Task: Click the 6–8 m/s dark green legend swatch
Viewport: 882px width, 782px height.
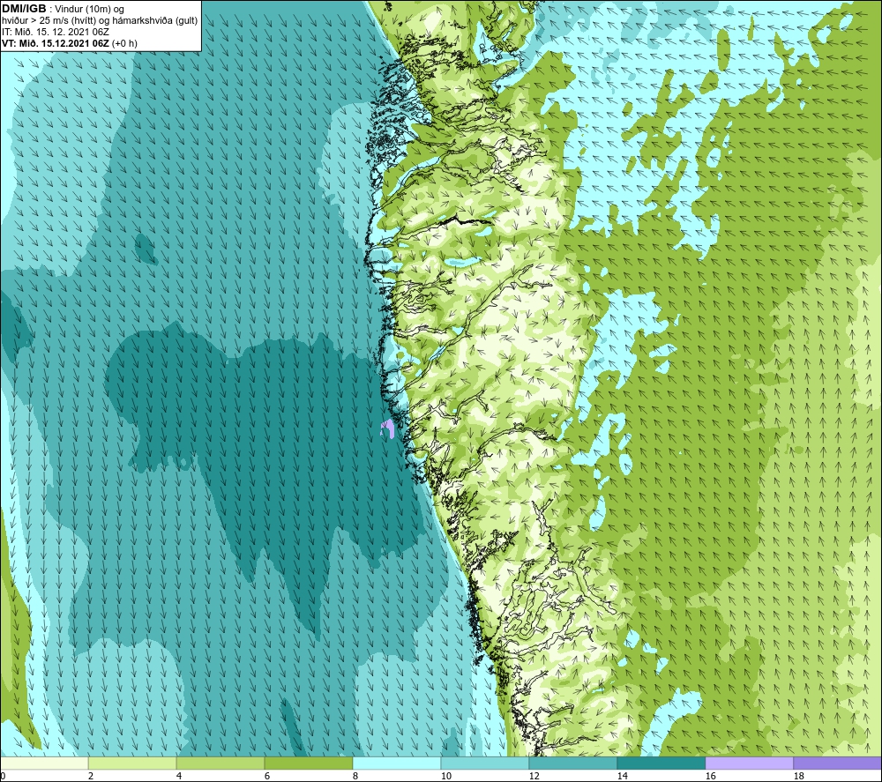Action: coord(308,763)
